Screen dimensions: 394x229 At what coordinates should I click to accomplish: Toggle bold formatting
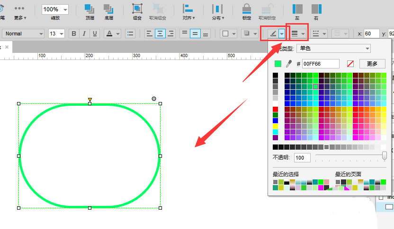pos(74,34)
